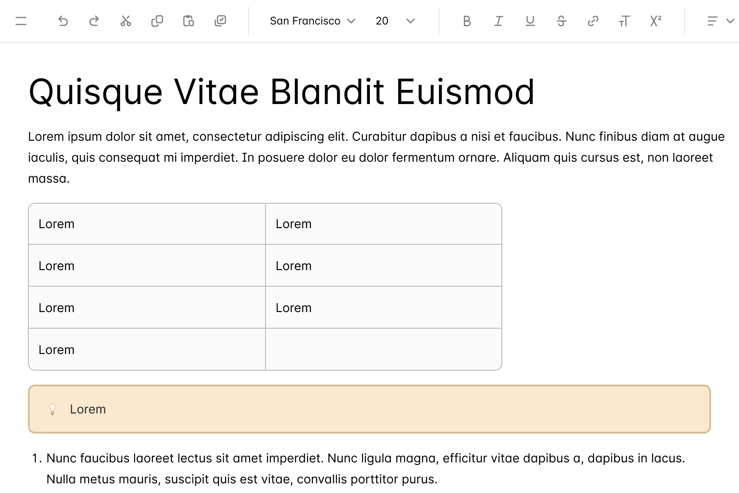Image resolution: width=739 pixels, height=493 pixels.
Task: Copy using the duplicate squares icon
Action: point(157,21)
